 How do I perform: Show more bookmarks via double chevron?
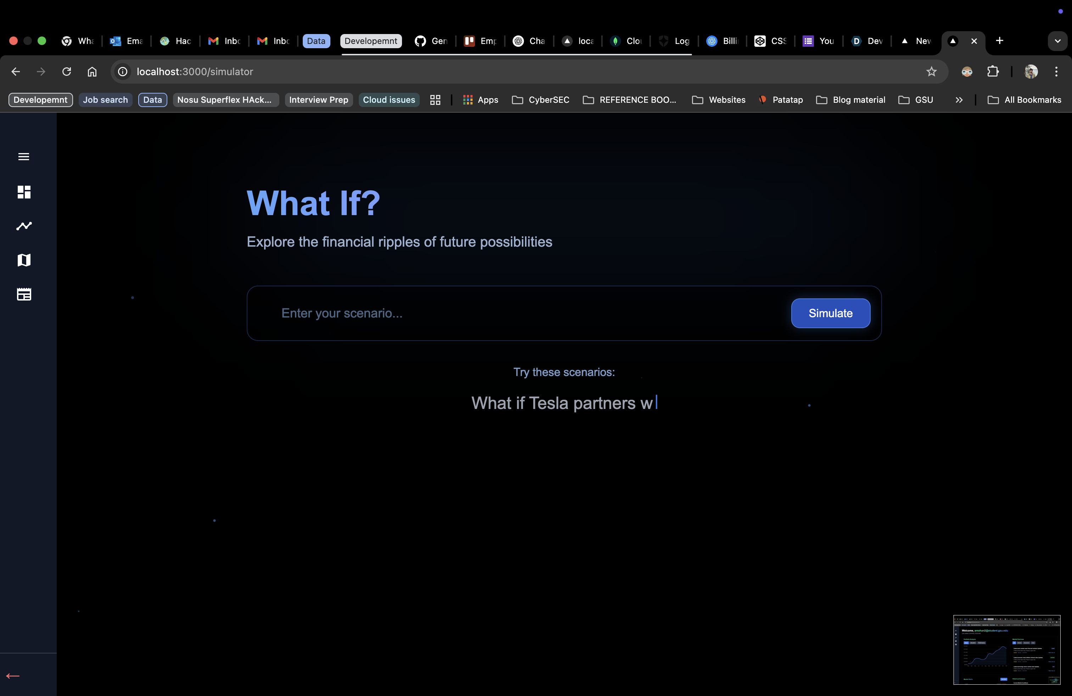959,100
